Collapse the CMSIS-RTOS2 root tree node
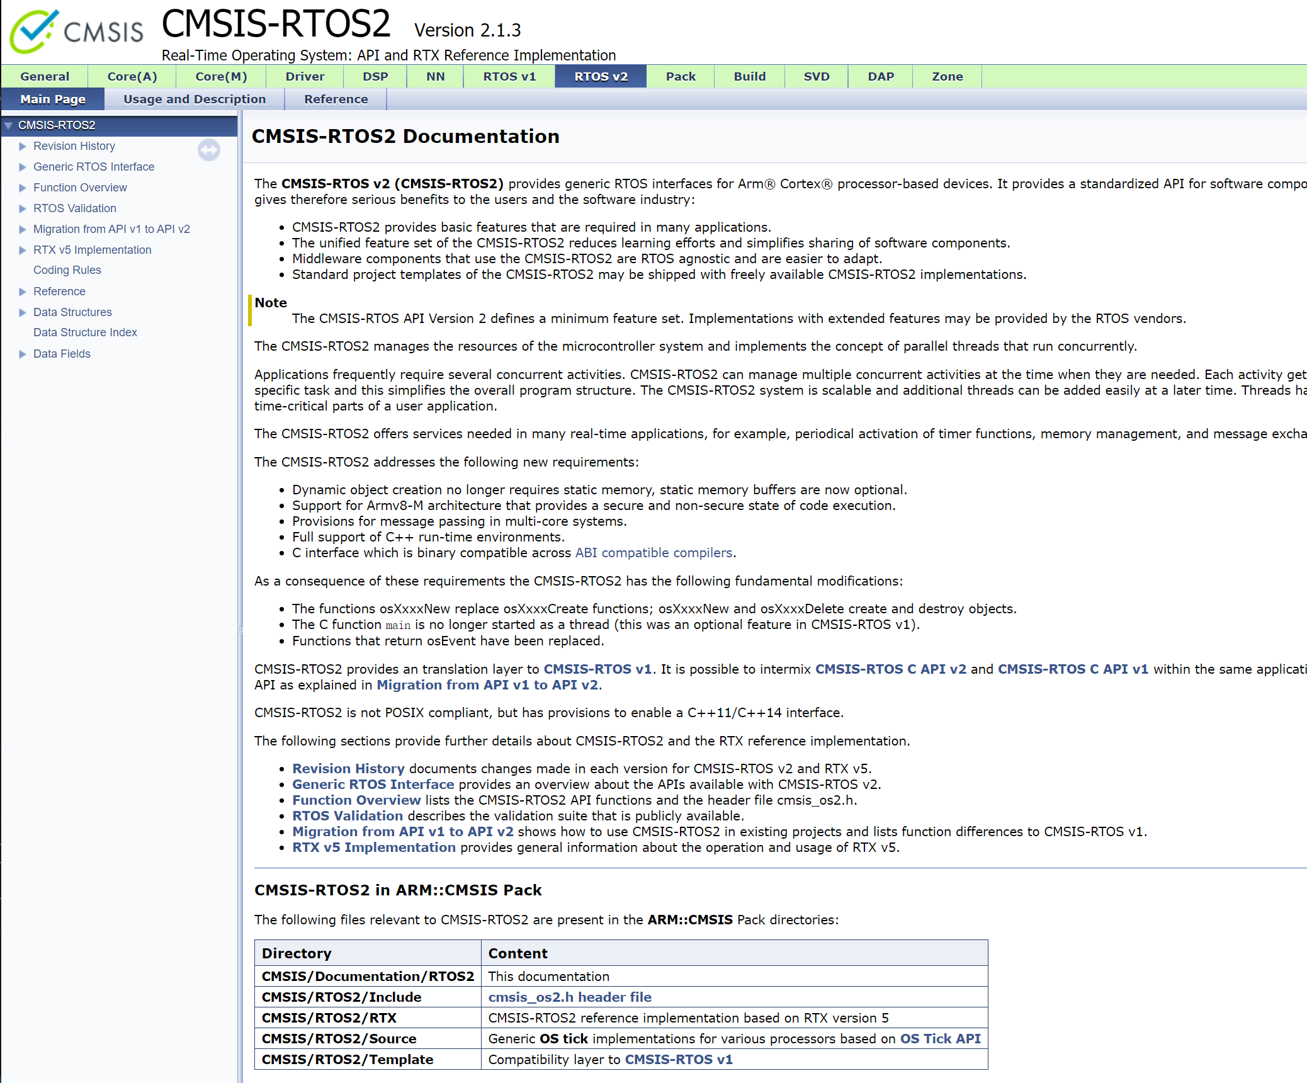 pyautogui.click(x=9, y=125)
